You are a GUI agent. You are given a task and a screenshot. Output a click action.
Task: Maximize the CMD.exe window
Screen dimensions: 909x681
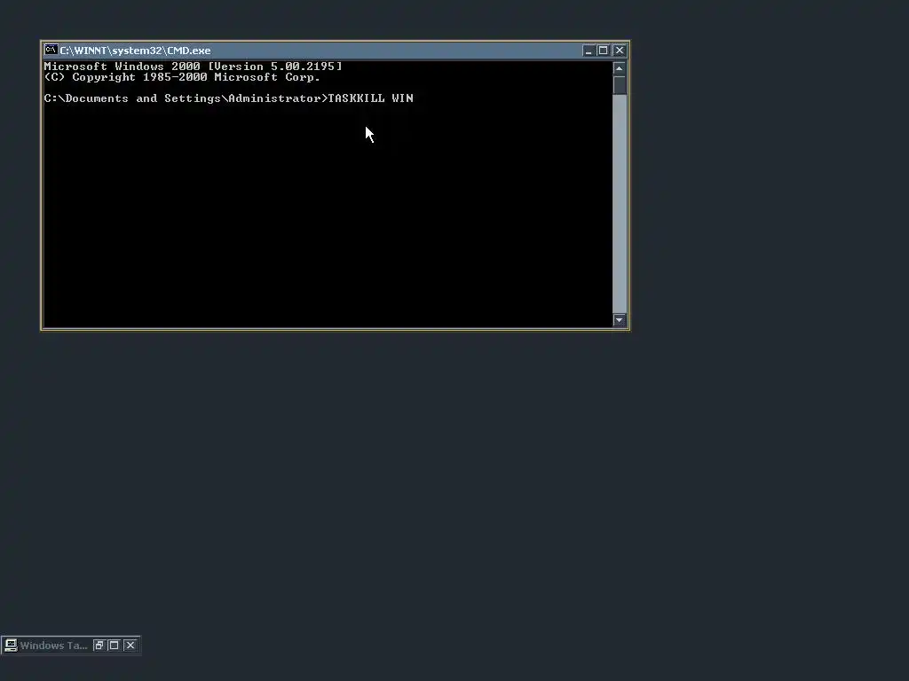[603, 51]
